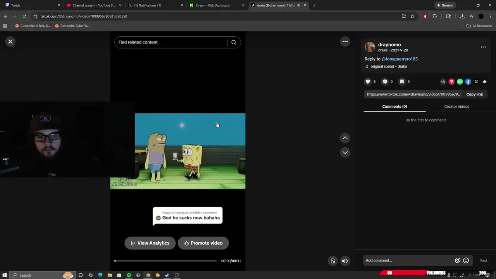The image size is (496, 279).
Task: Open Customize Infinity bookmark
Action: [x=33, y=26]
